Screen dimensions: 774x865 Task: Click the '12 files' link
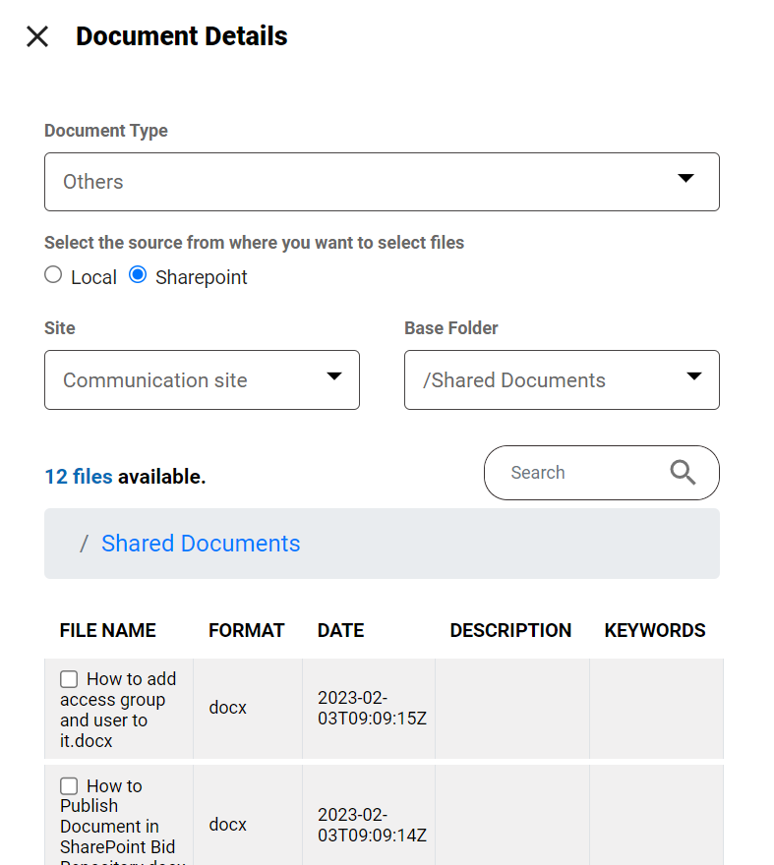tap(79, 477)
